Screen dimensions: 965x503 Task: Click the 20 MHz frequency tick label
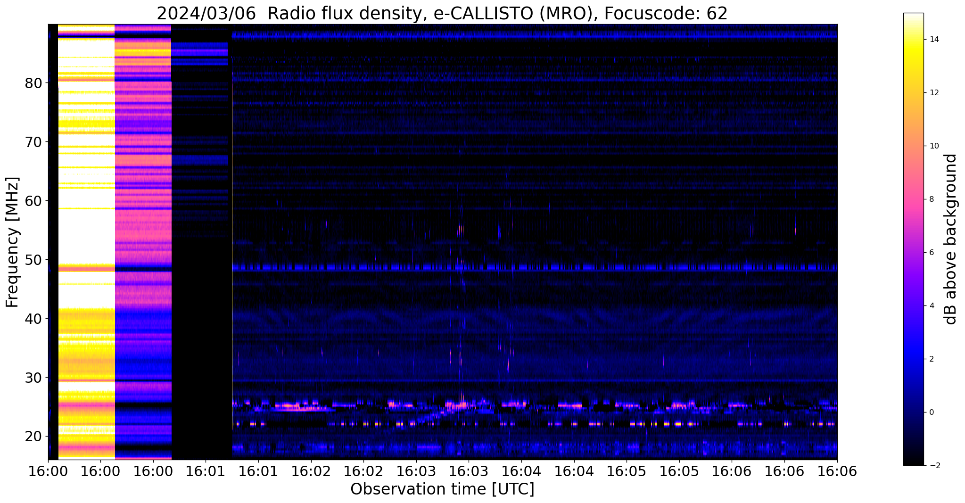pos(33,437)
